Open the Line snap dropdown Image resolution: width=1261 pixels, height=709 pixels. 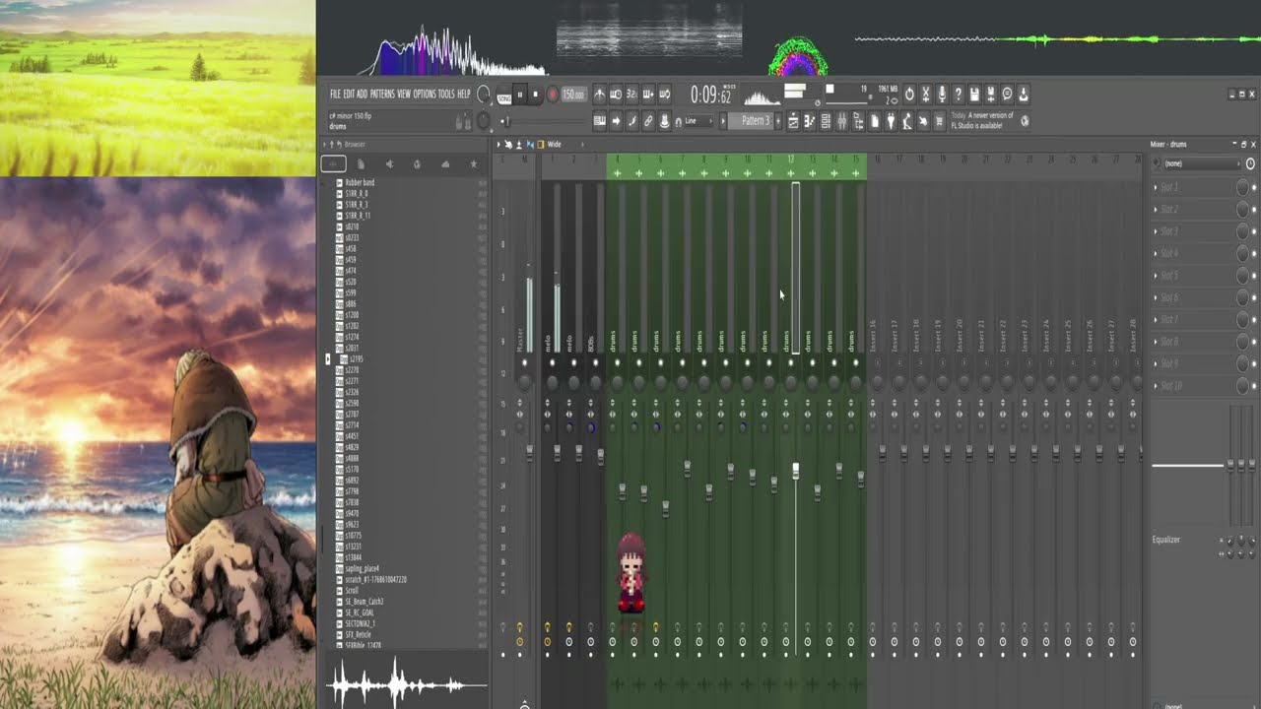point(697,121)
